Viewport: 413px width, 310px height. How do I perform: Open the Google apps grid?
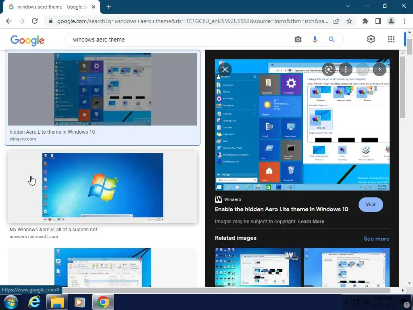pyautogui.click(x=391, y=39)
